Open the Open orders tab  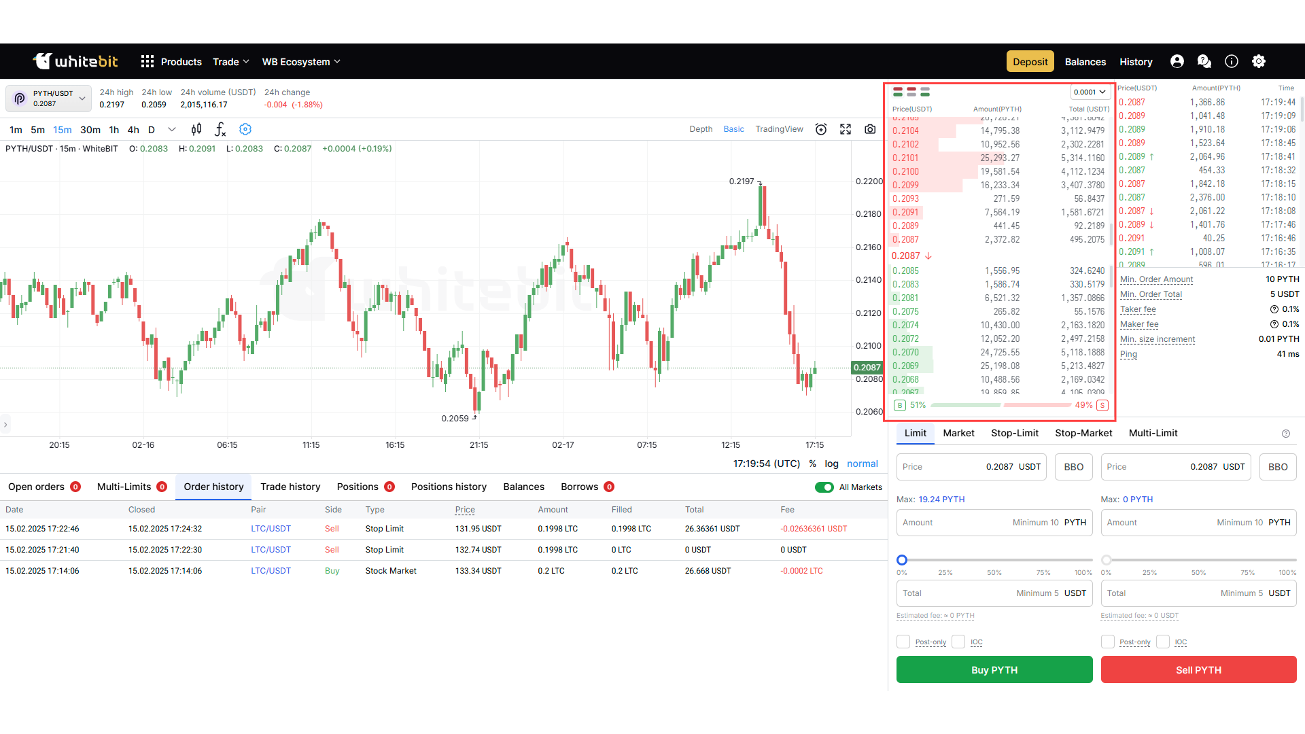tap(44, 487)
